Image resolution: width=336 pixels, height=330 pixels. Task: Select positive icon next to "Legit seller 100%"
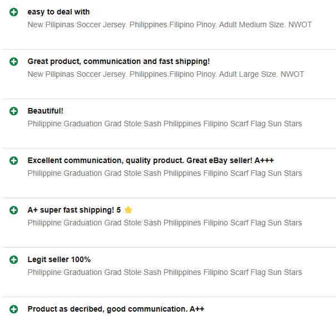(x=14, y=260)
